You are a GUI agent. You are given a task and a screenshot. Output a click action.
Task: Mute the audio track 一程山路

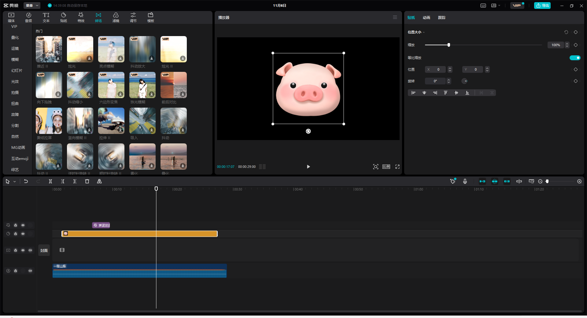pos(30,271)
